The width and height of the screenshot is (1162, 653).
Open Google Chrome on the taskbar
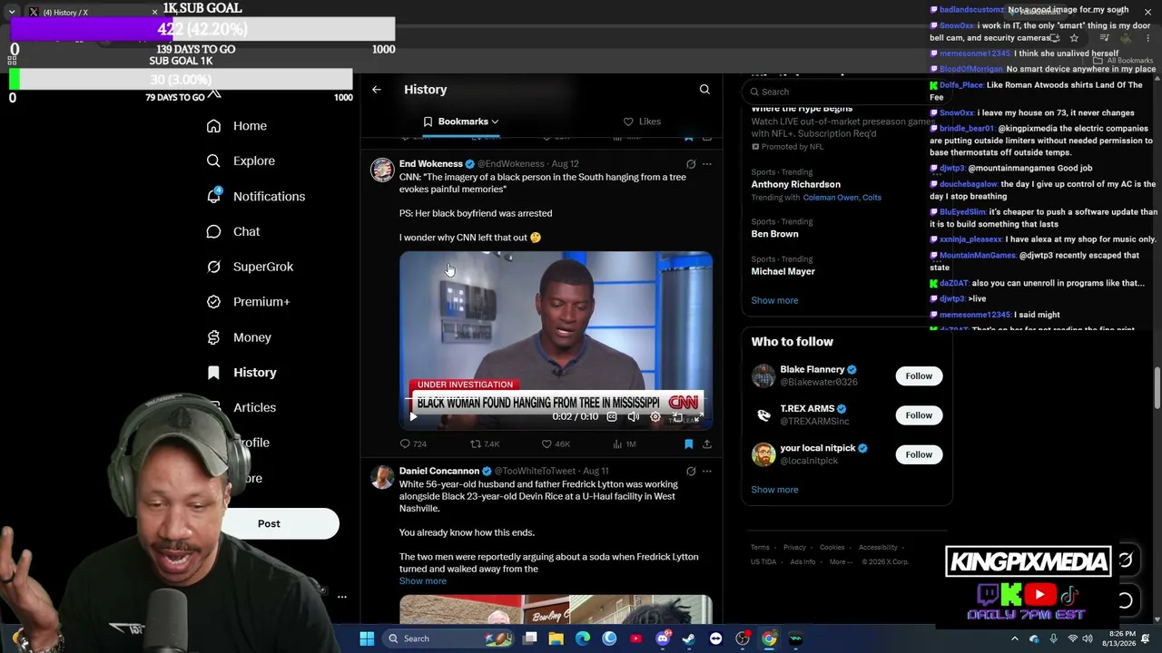pos(769,638)
